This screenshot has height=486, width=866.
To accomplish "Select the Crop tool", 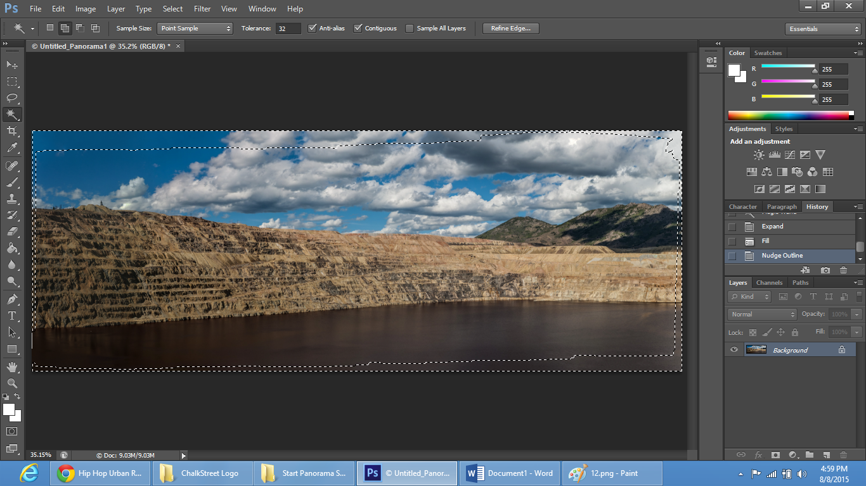I will (12, 131).
